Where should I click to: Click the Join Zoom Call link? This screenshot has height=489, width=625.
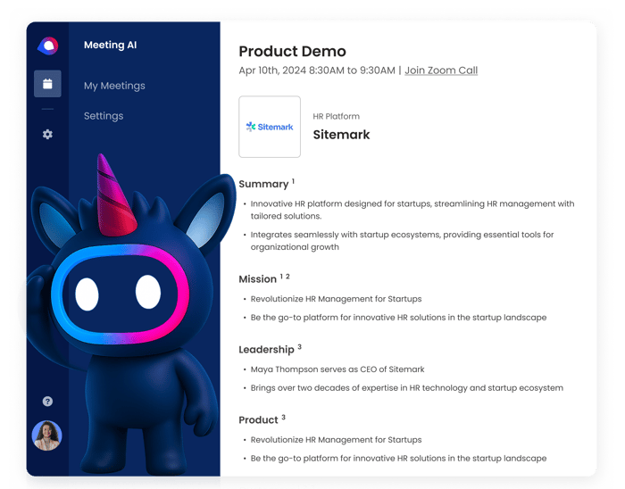pos(440,70)
